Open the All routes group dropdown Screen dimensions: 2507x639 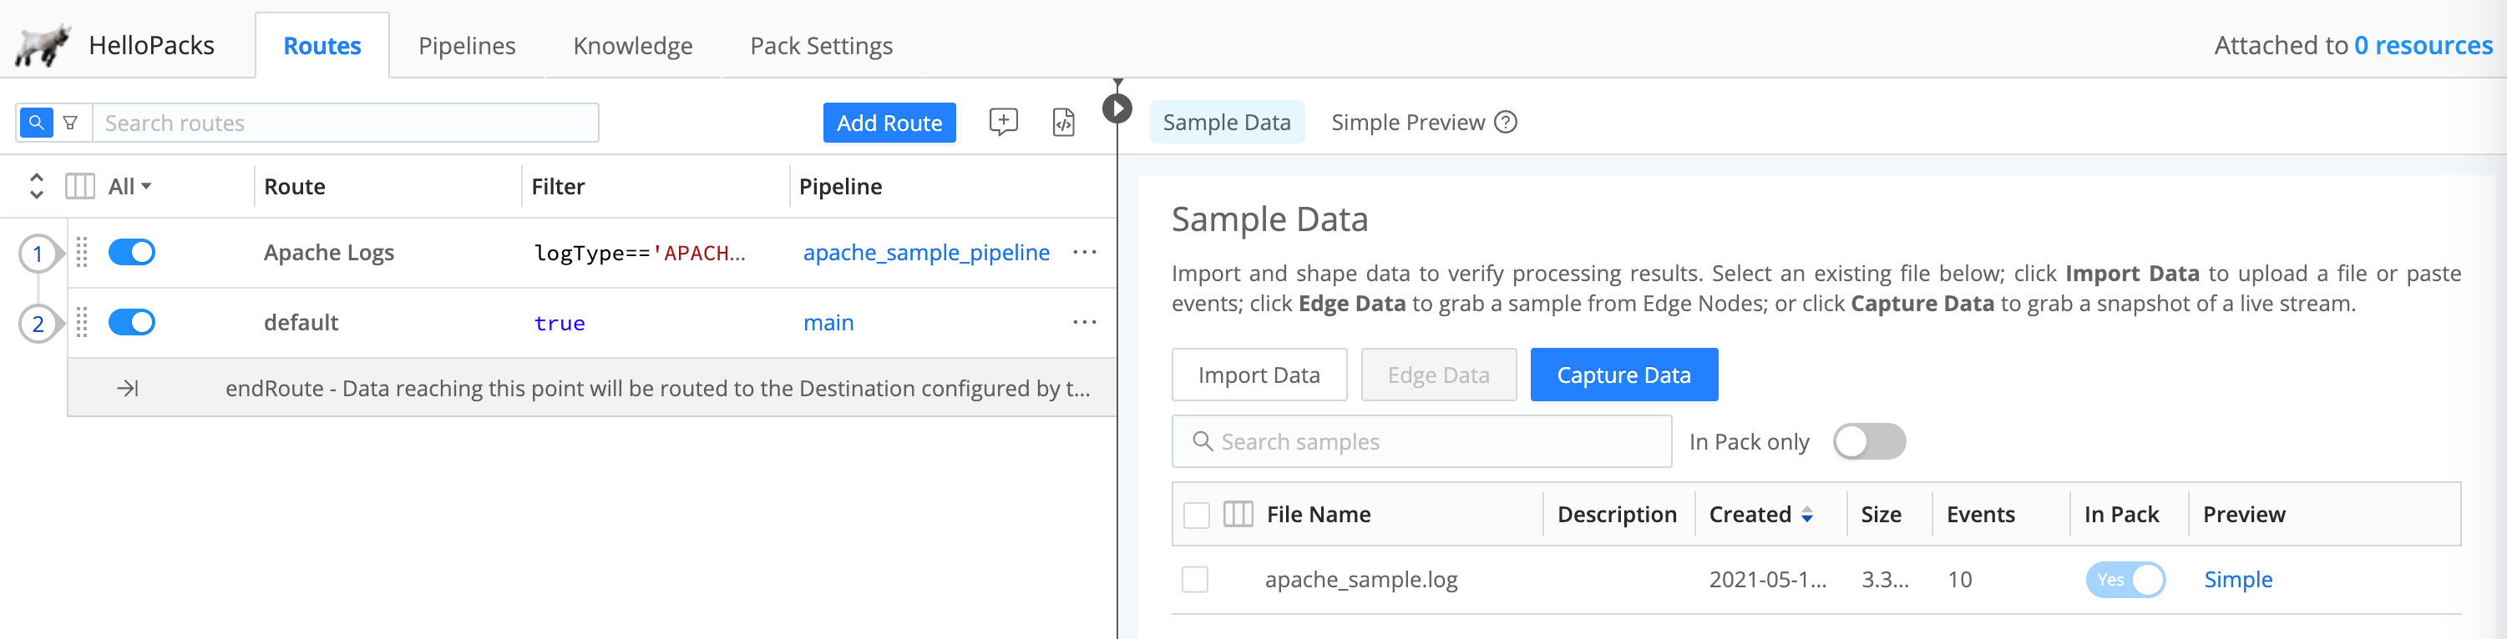point(129,186)
